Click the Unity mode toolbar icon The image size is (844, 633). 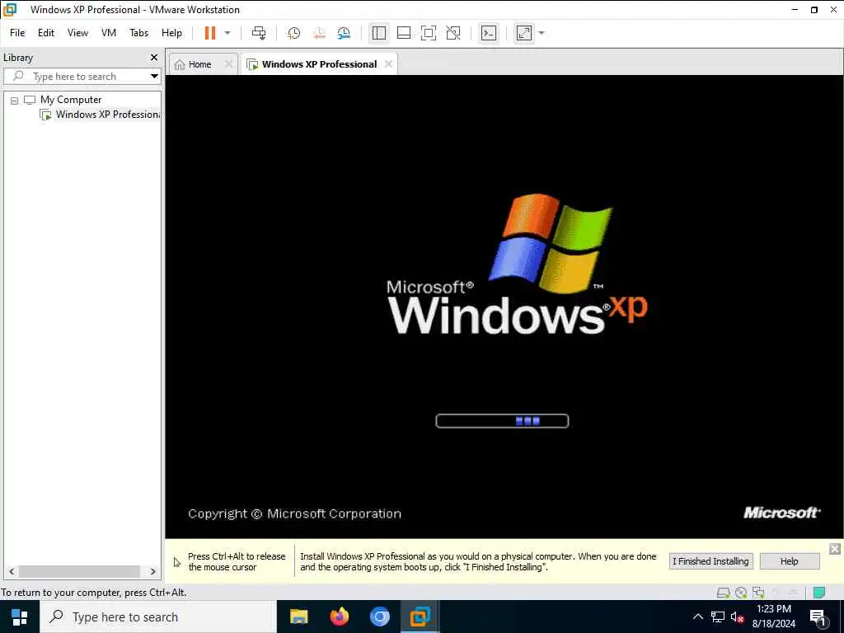point(453,33)
